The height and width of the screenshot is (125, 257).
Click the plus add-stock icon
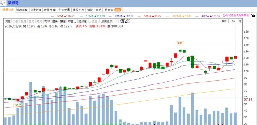[x=5, y=3]
